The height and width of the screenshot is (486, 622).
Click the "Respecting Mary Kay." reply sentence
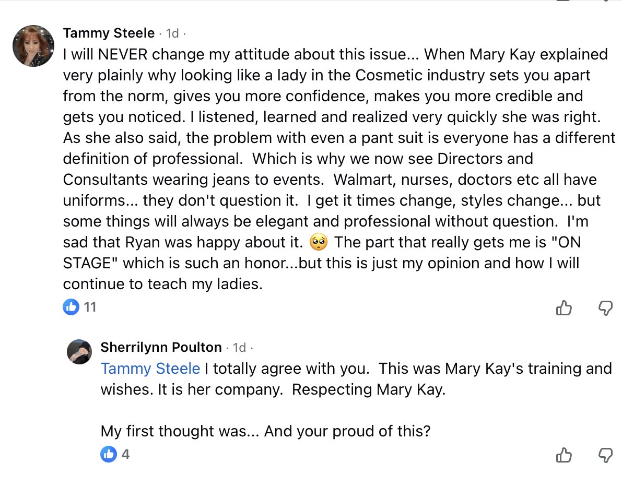click(x=369, y=390)
